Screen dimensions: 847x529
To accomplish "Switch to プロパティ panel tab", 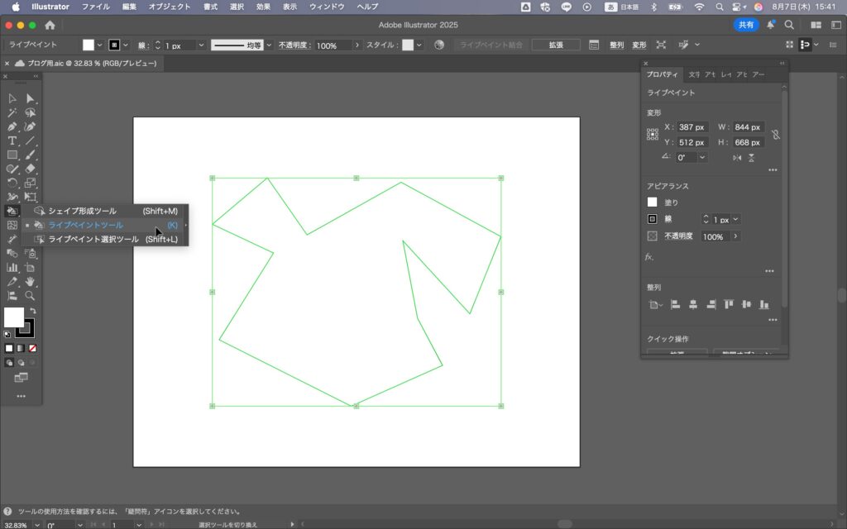I will (x=663, y=74).
